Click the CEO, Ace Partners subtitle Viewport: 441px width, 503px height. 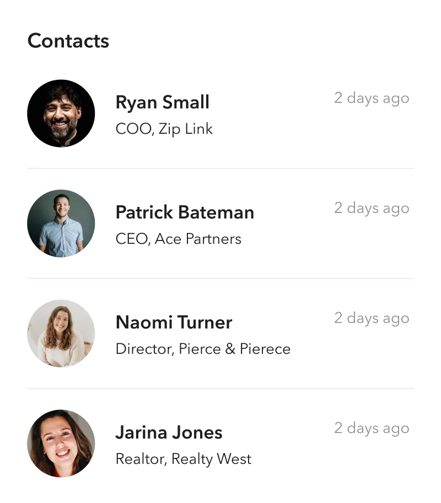tap(179, 239)
